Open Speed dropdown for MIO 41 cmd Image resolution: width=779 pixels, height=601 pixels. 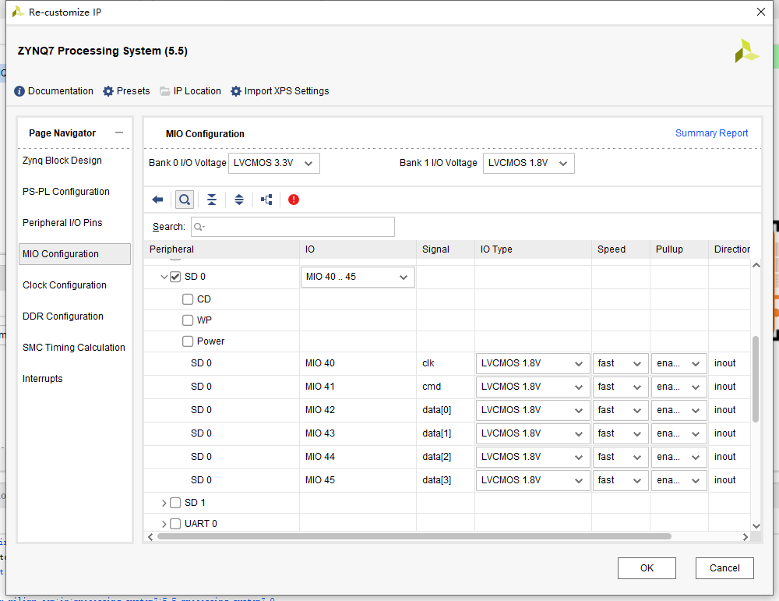click(621, 387)
